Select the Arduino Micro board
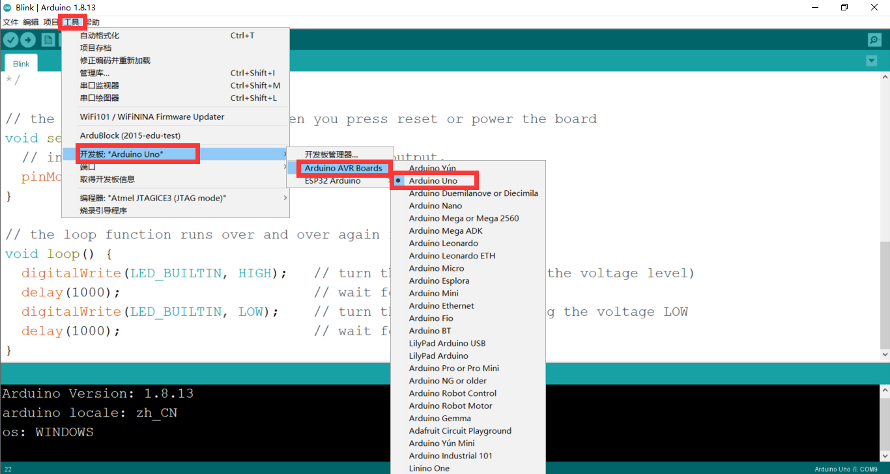This screenshot has width=890, height=474. 468,268
